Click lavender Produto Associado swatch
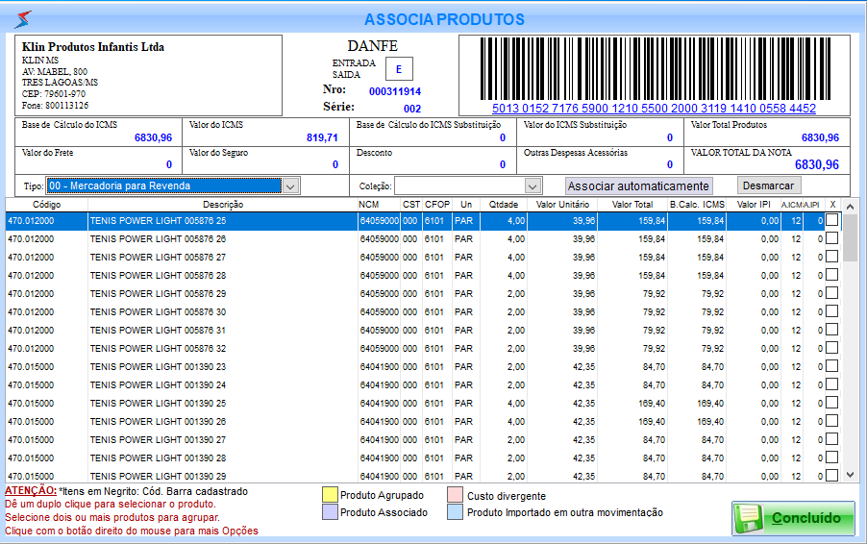This screenshot has width=867, height=544. 330,512
